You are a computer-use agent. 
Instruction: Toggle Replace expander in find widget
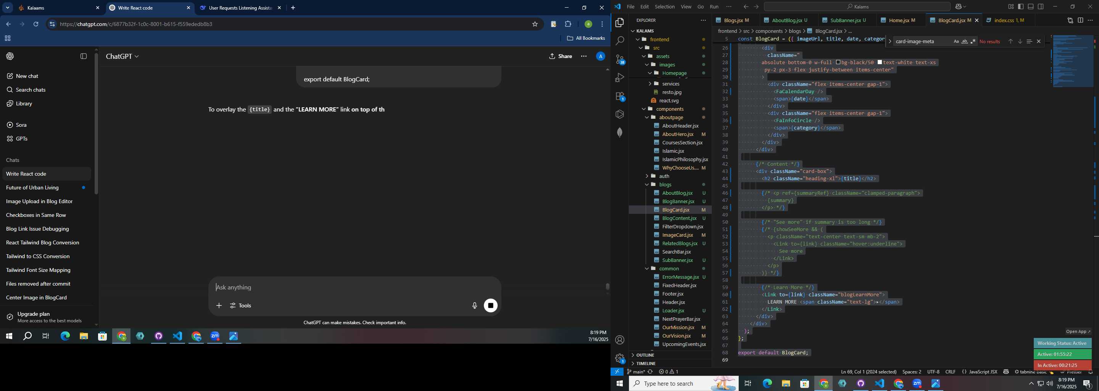(x=890, y=41)
